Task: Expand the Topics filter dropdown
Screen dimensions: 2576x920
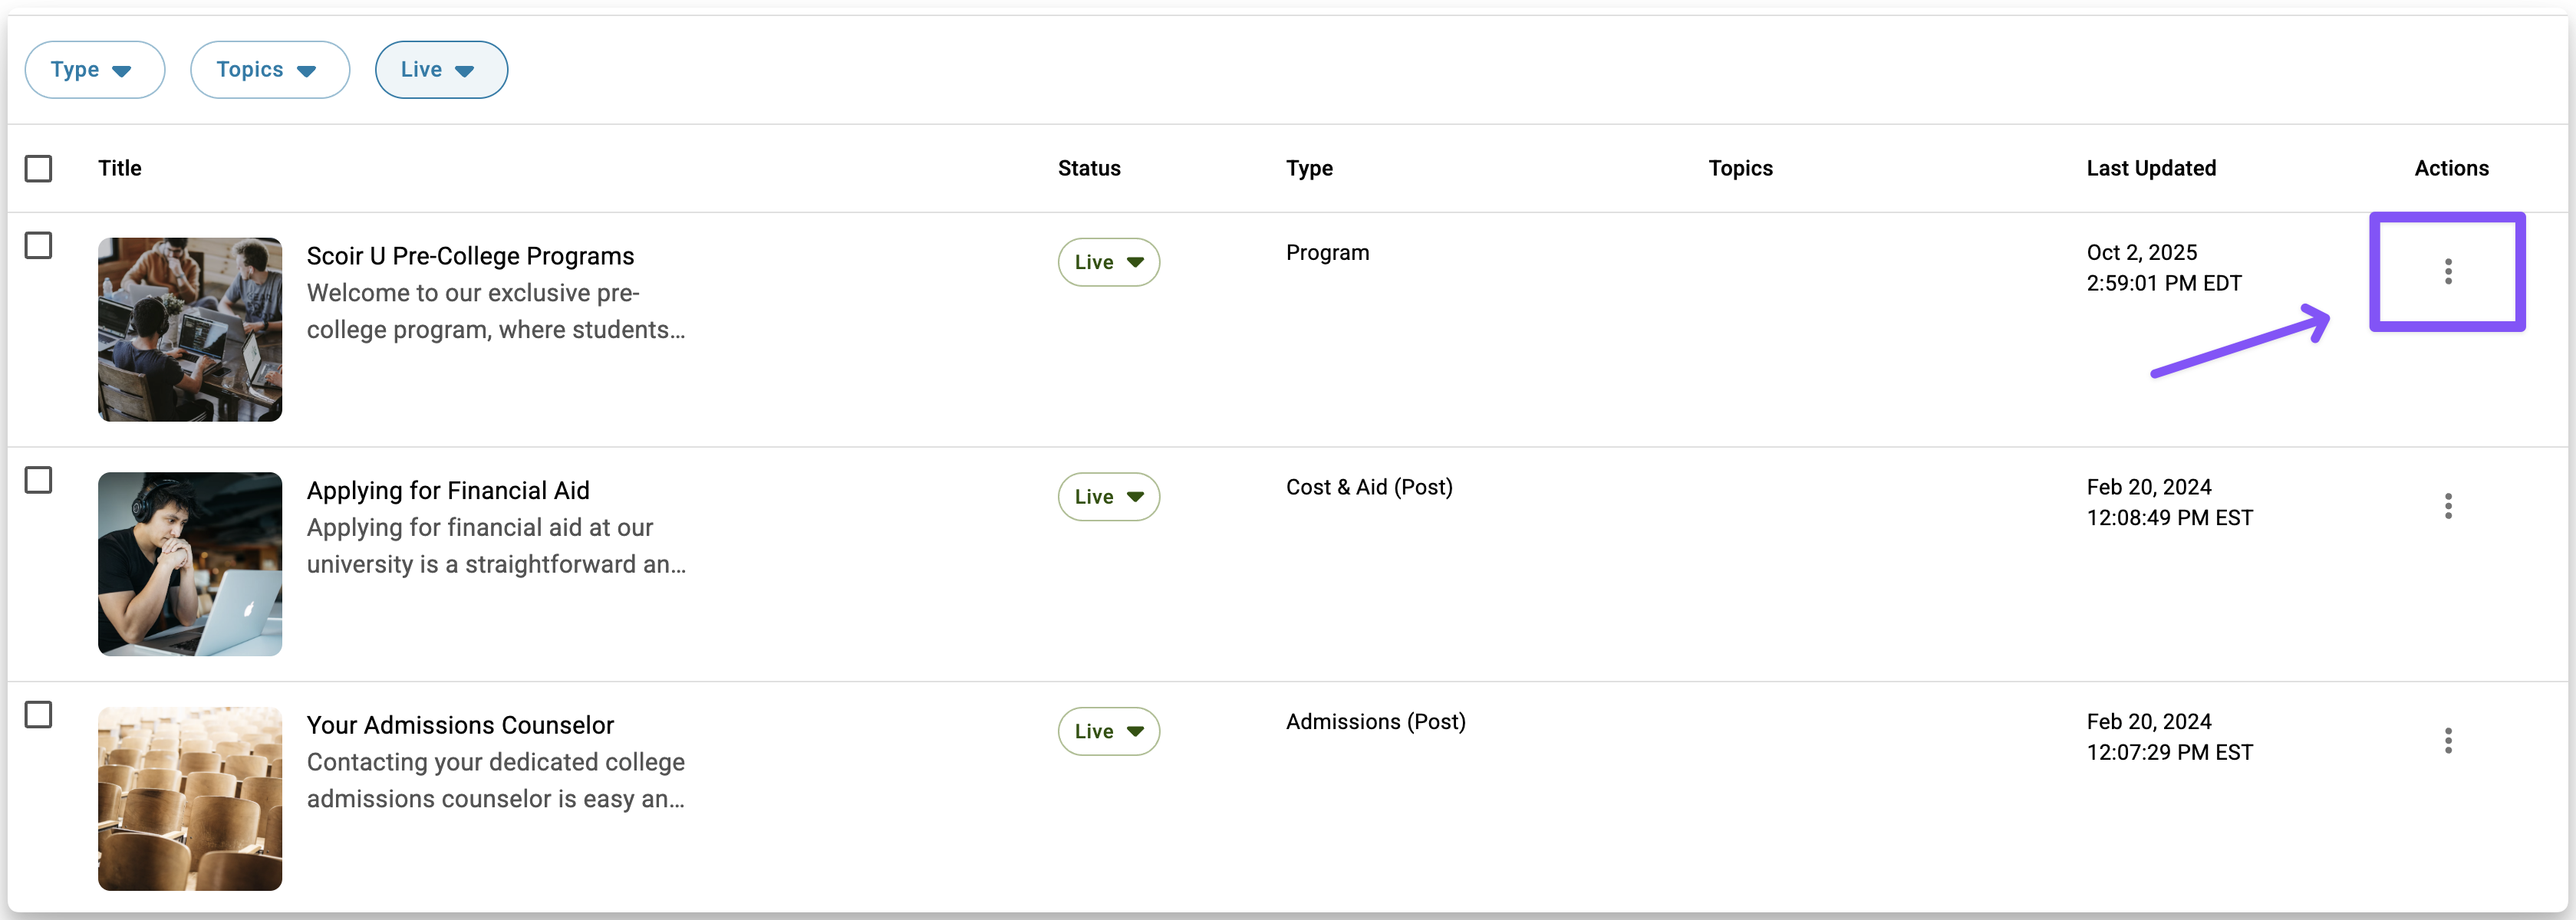Action: click(269, 70)
